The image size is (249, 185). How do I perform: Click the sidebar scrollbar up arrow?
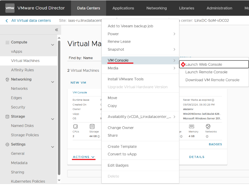[59, 38]
